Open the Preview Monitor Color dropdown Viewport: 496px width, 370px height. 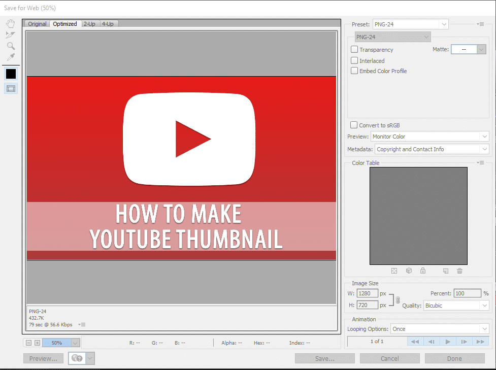(x=429, y=137)
